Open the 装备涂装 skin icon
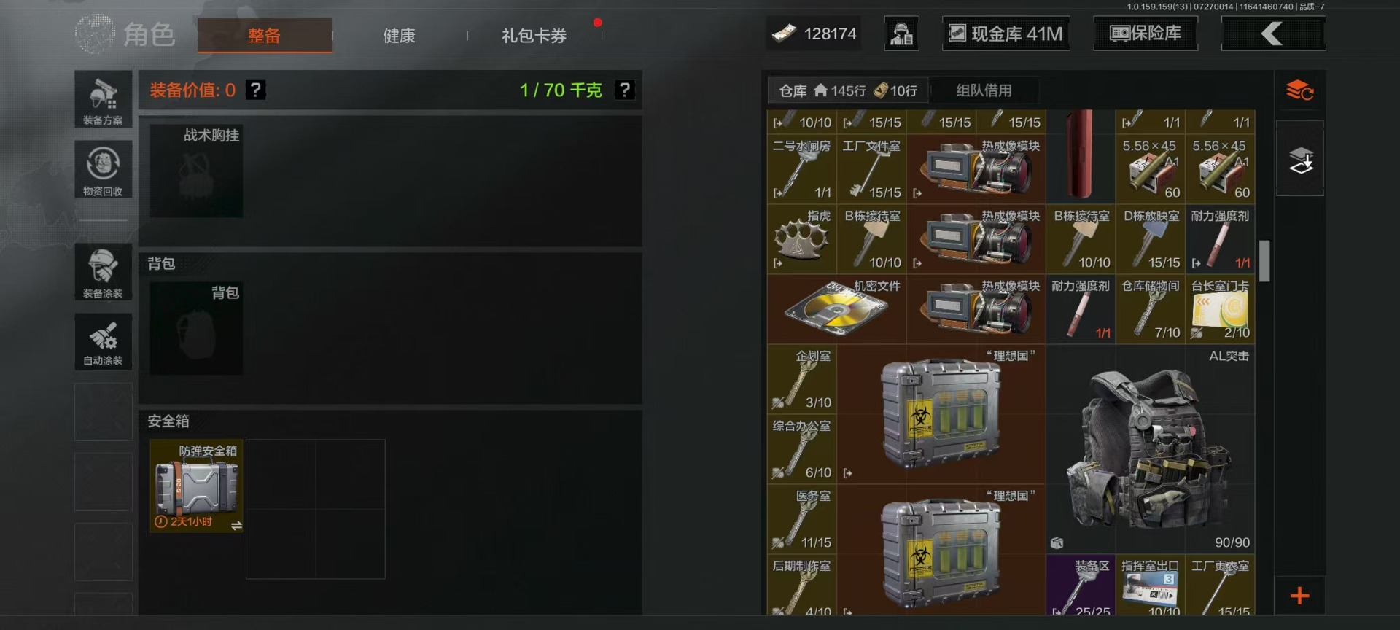 [x=103, y=272]
